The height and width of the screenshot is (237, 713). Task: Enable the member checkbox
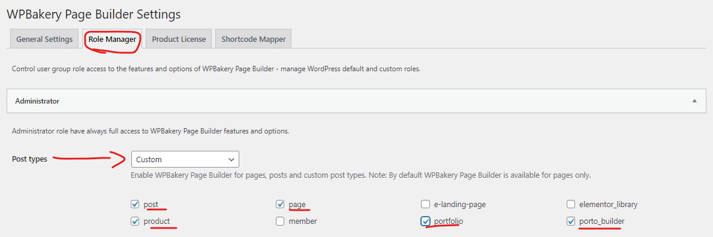280,221
